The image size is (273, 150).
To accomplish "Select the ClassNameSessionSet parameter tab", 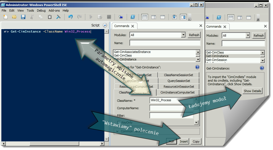I will [x=178, y=75].
